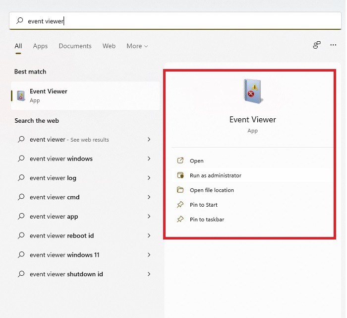Click the search icon beside 'event viewer windows 11'
Image resolution: width=347 pixels, height=318 pixels.
coord(21,254)
